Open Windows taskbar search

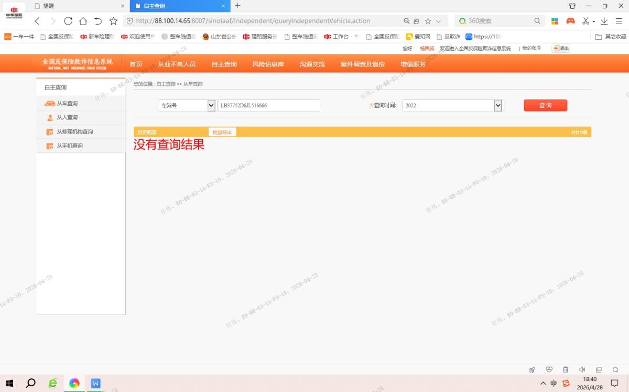coord(31,383)
